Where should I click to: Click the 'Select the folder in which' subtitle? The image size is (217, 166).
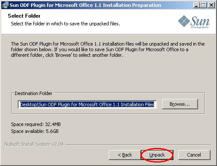click(66, 24)
